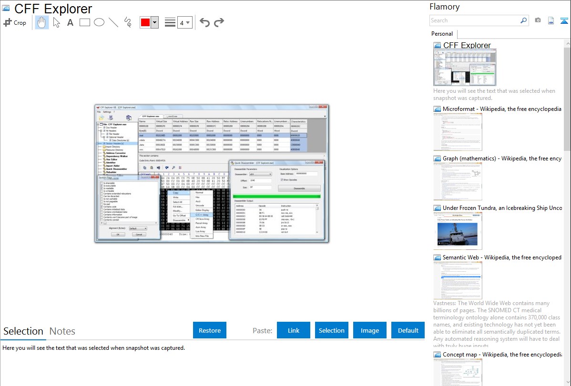Activate the hand pan tool
Viewport: 571px width, 386px height.
tap(41, 22)
